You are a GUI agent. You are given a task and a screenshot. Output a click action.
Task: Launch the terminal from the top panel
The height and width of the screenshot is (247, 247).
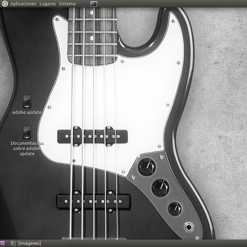coord(94,4)
